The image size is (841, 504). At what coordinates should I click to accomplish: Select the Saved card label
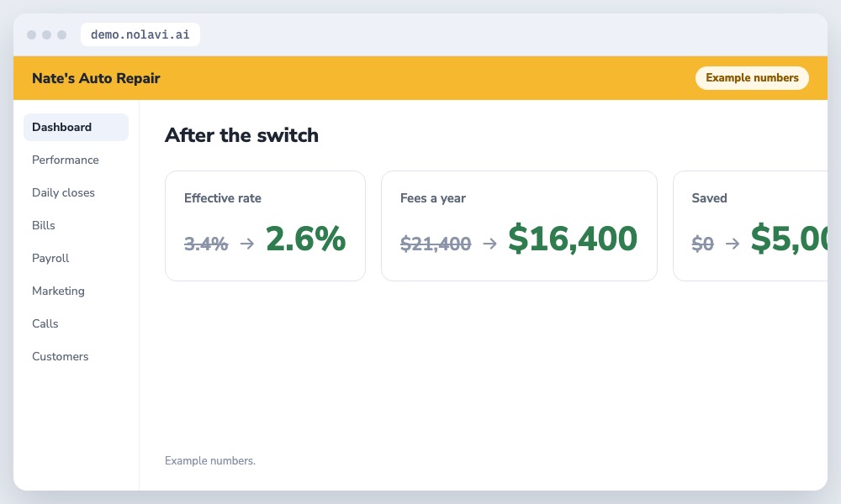709,198
